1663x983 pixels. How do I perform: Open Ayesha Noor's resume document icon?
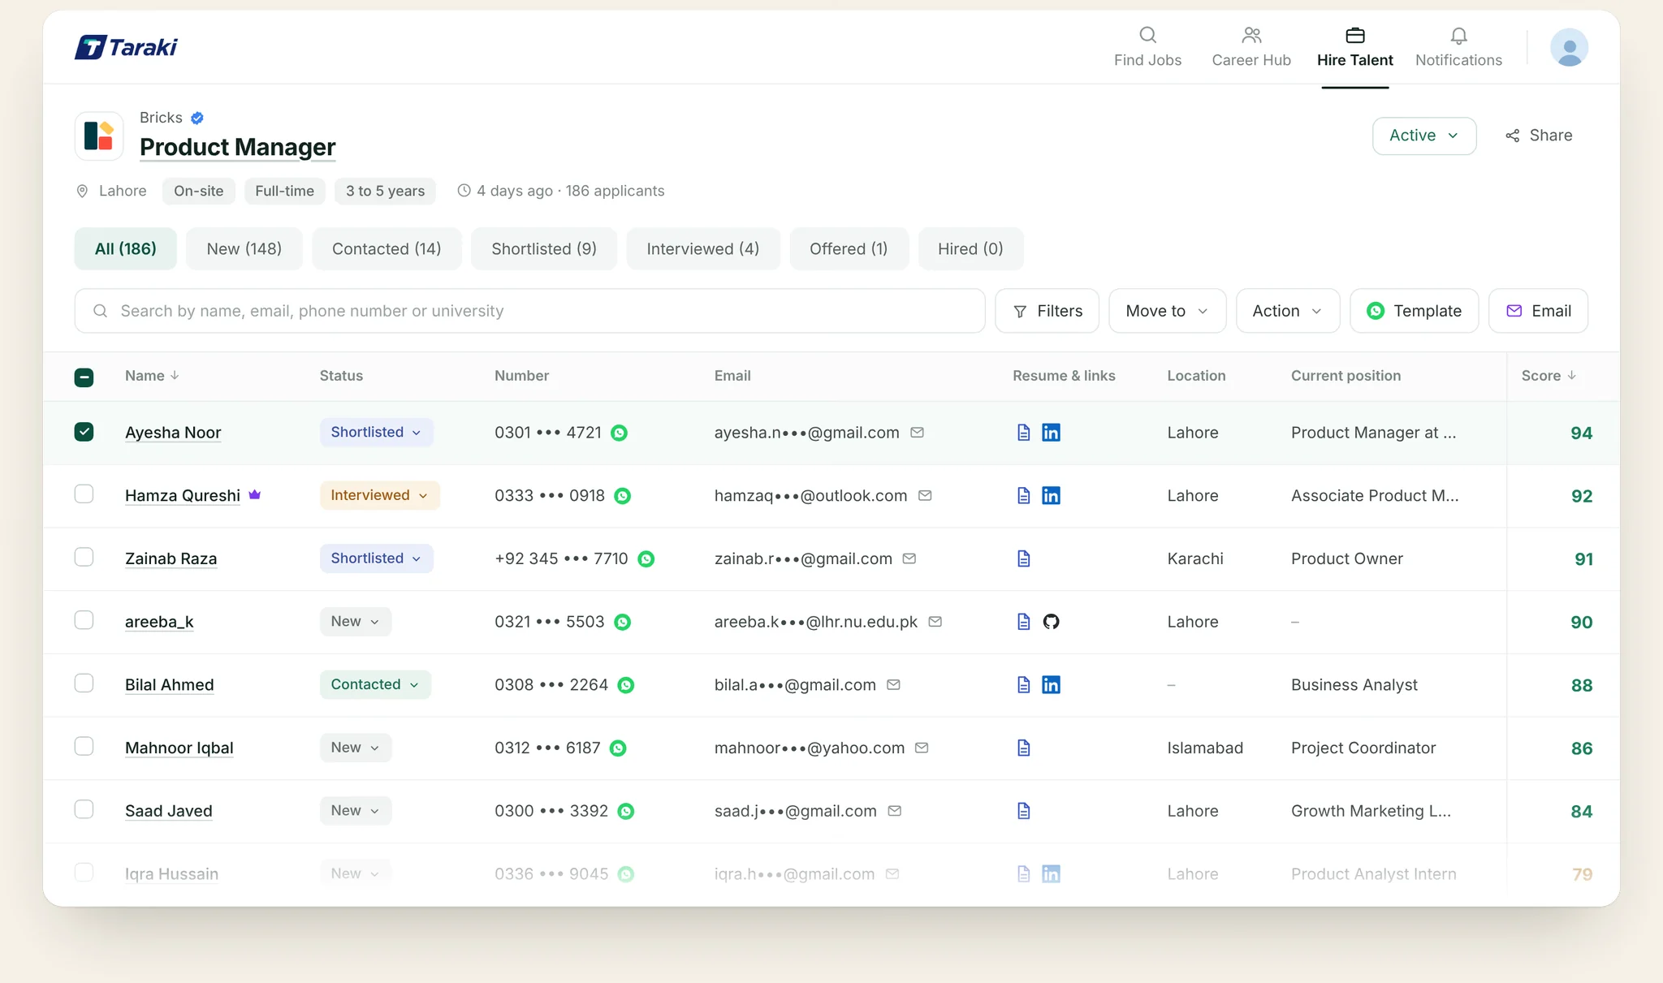[x=1023, y=433]
